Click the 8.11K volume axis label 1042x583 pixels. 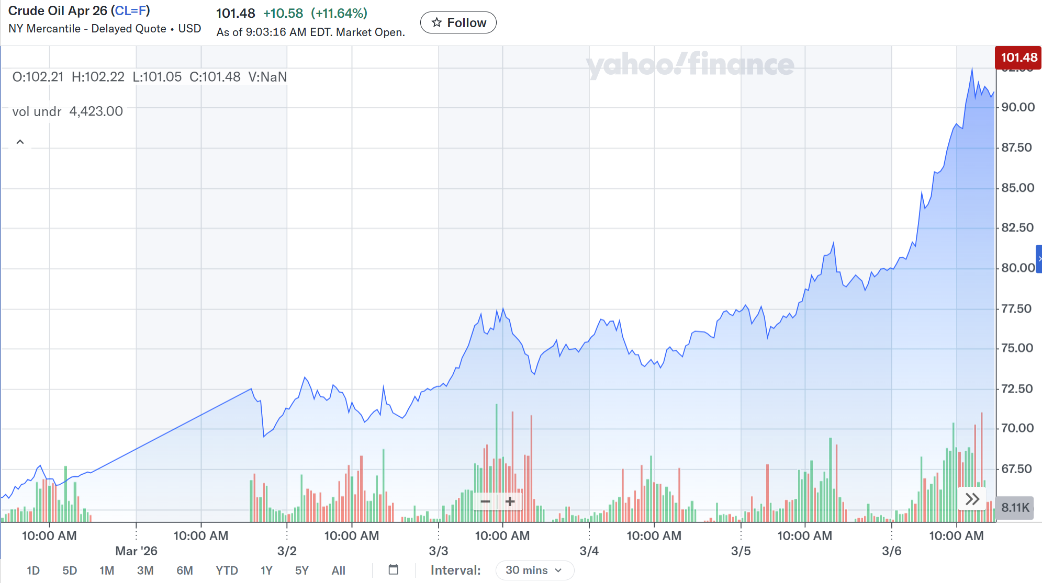coord(1014,507)
